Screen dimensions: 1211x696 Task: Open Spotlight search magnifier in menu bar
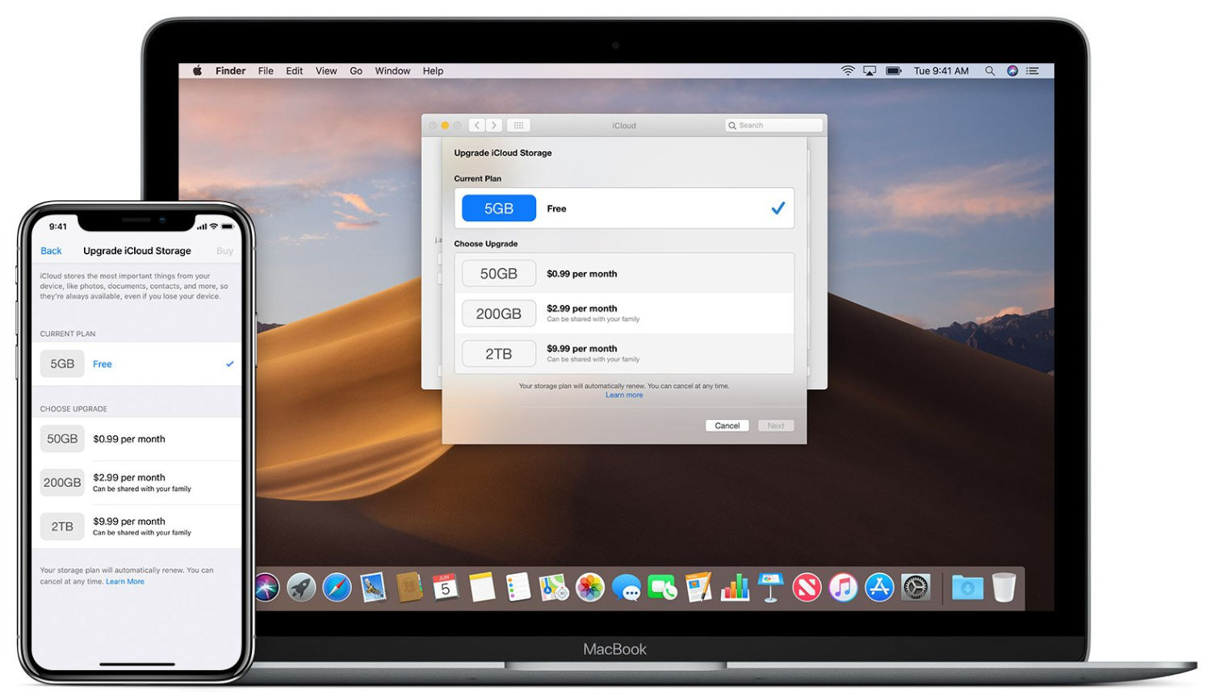pyautogui.click(x=990, y=71)
